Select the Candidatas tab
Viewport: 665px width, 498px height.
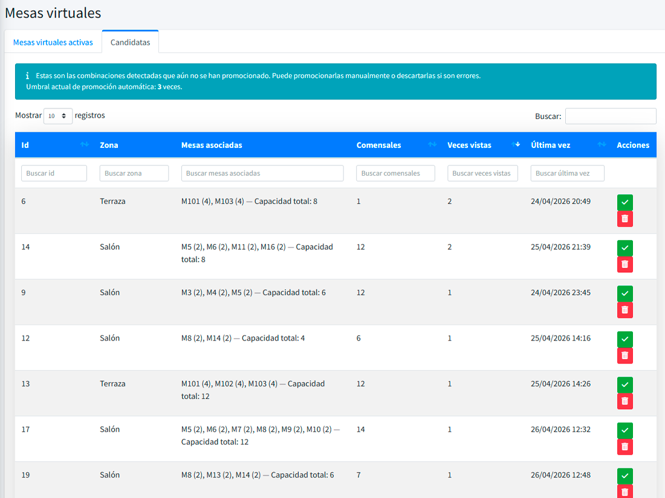click(x=130, y=42)
